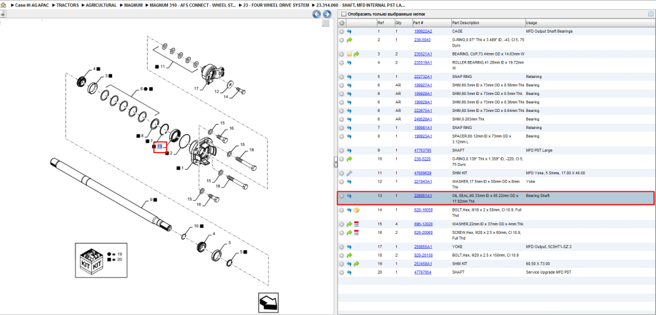This screenshot has width=656, height=315.
Task: Click blue arrow icon on ROLLER BEARING row
Action: click(350, 63)
